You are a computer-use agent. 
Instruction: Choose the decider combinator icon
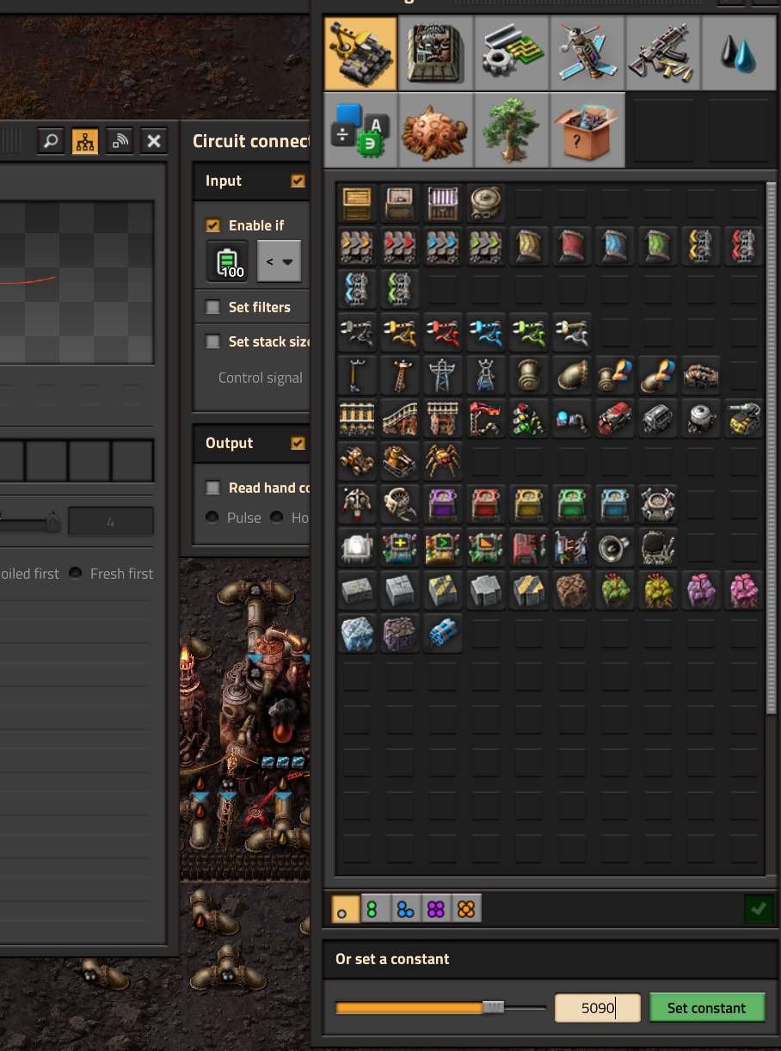click(x=443, y=548)
